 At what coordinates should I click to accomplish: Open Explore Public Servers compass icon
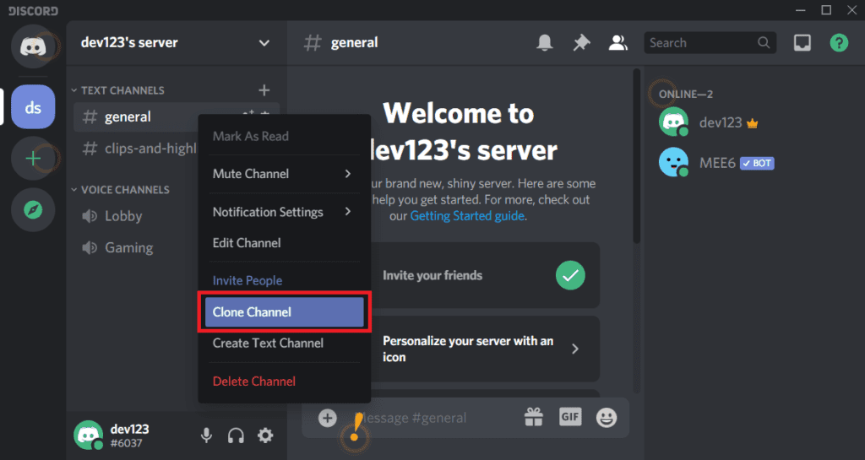(33, 210)
